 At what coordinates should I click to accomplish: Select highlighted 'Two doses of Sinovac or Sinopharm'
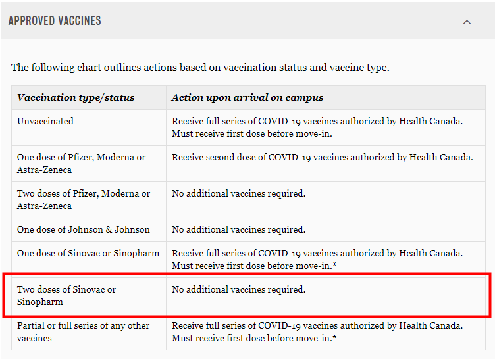89,296
